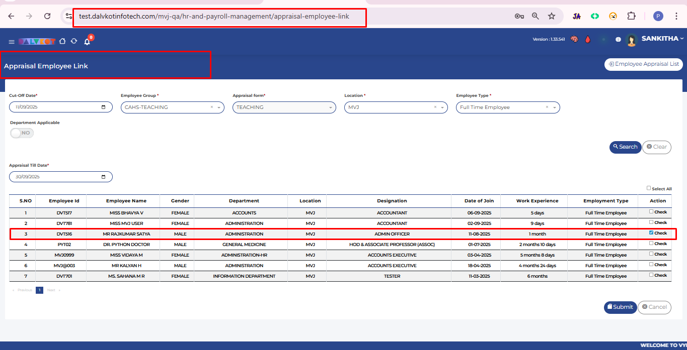Open the browser extensions puzzle icon

631,16
